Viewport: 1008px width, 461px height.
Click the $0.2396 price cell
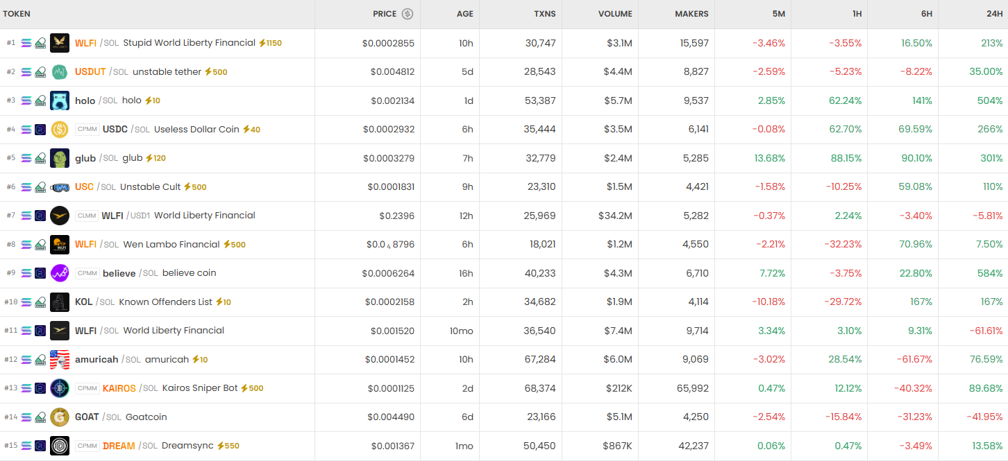point(396,216)
